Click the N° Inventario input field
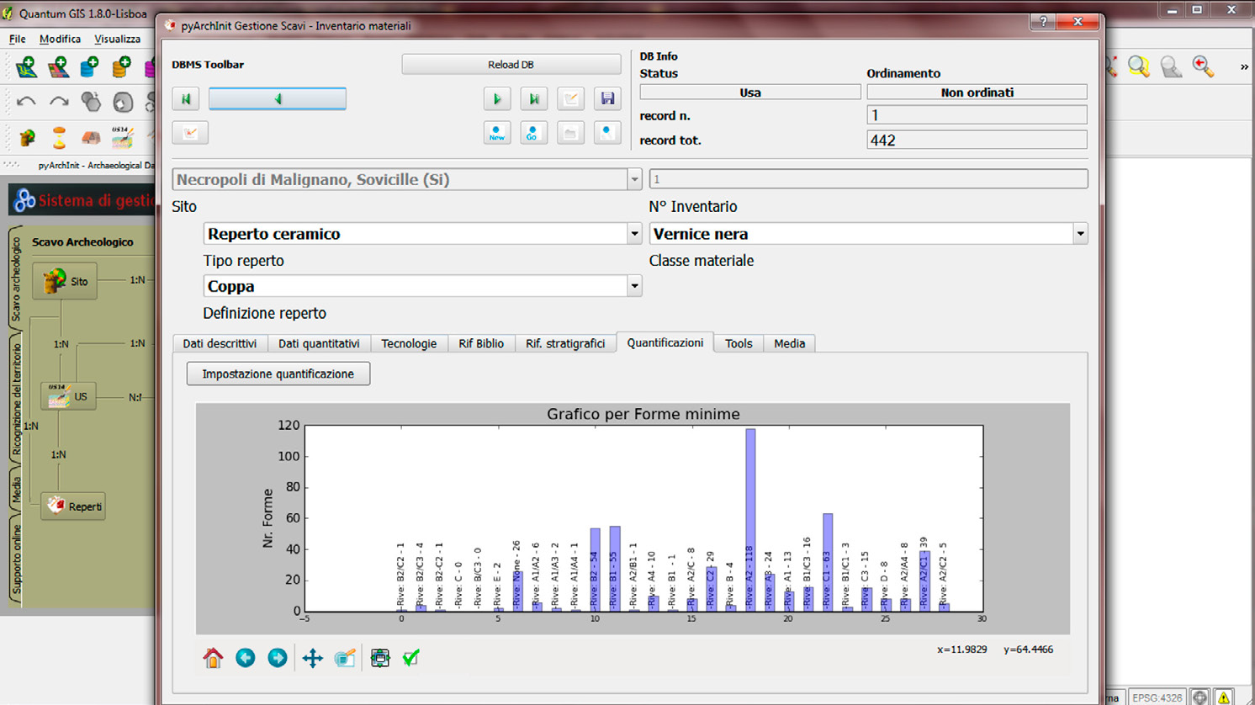This screenshot has height=705, width=1255. pyautogui.click(x=868, y=179)
